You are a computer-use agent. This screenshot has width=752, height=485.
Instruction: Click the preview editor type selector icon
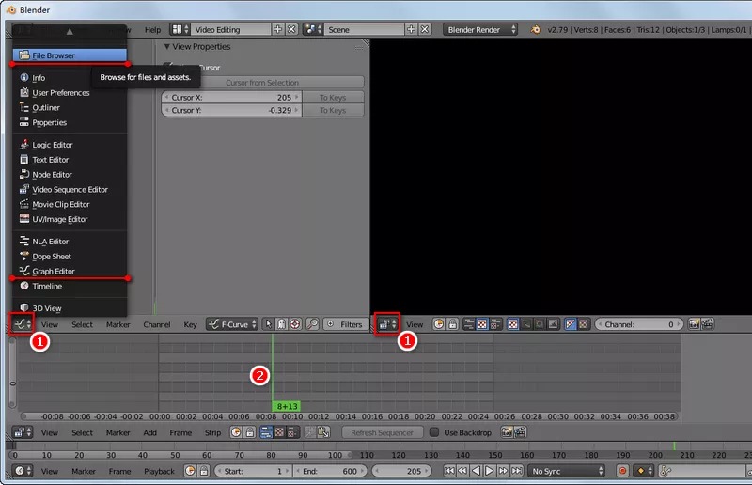[x=387, y=324]
